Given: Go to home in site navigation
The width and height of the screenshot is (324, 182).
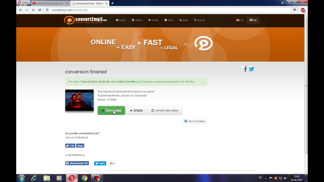Looking at the screenshot, I should 121,20.
